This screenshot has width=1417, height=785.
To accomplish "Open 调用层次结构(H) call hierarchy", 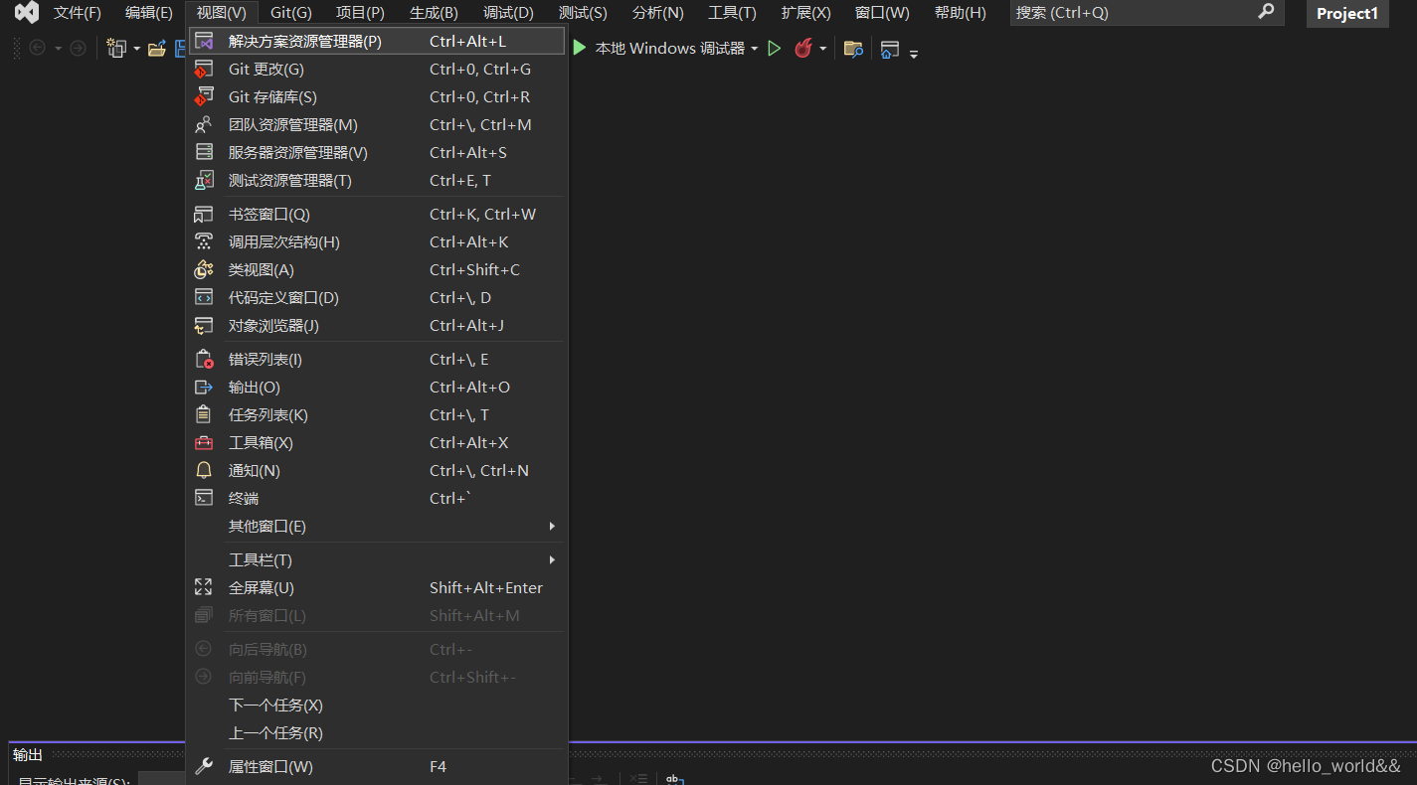I will 377,241.
